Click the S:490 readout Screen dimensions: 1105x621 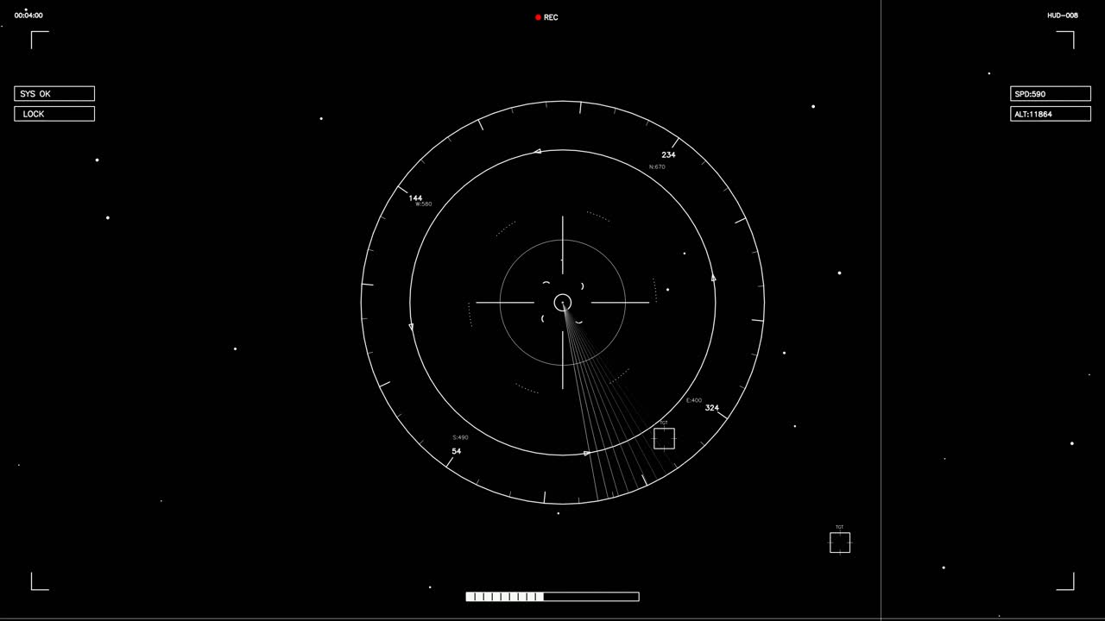(x=460, y=437)
